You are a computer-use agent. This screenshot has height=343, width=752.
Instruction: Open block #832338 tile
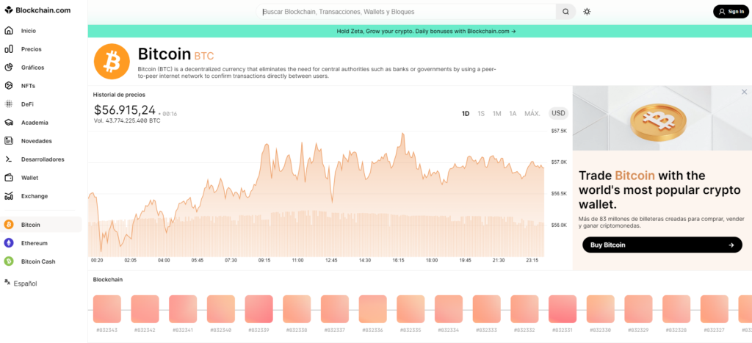(297, 309)
